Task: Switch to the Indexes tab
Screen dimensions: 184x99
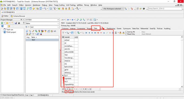Action: point(73,29)
